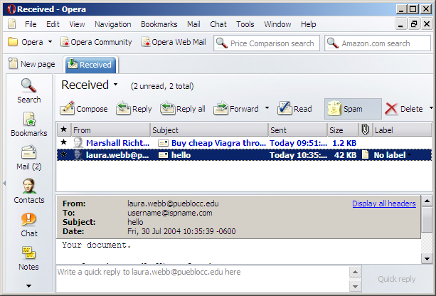The width and height of the screenshot is (436, 296).
Task: Open the Chat panel
Action: pyautogui.click(x=28, y=224)
